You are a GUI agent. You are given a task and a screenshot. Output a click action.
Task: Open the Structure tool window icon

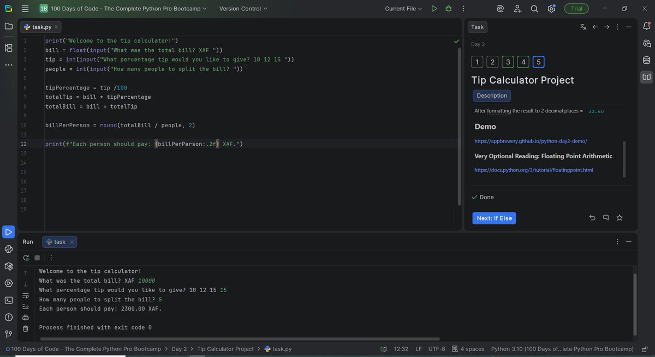[9, 48]
